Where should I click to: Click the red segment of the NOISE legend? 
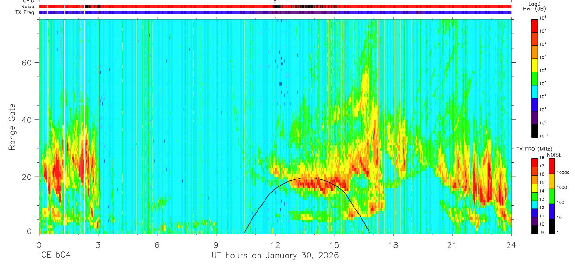coord(551,166)
